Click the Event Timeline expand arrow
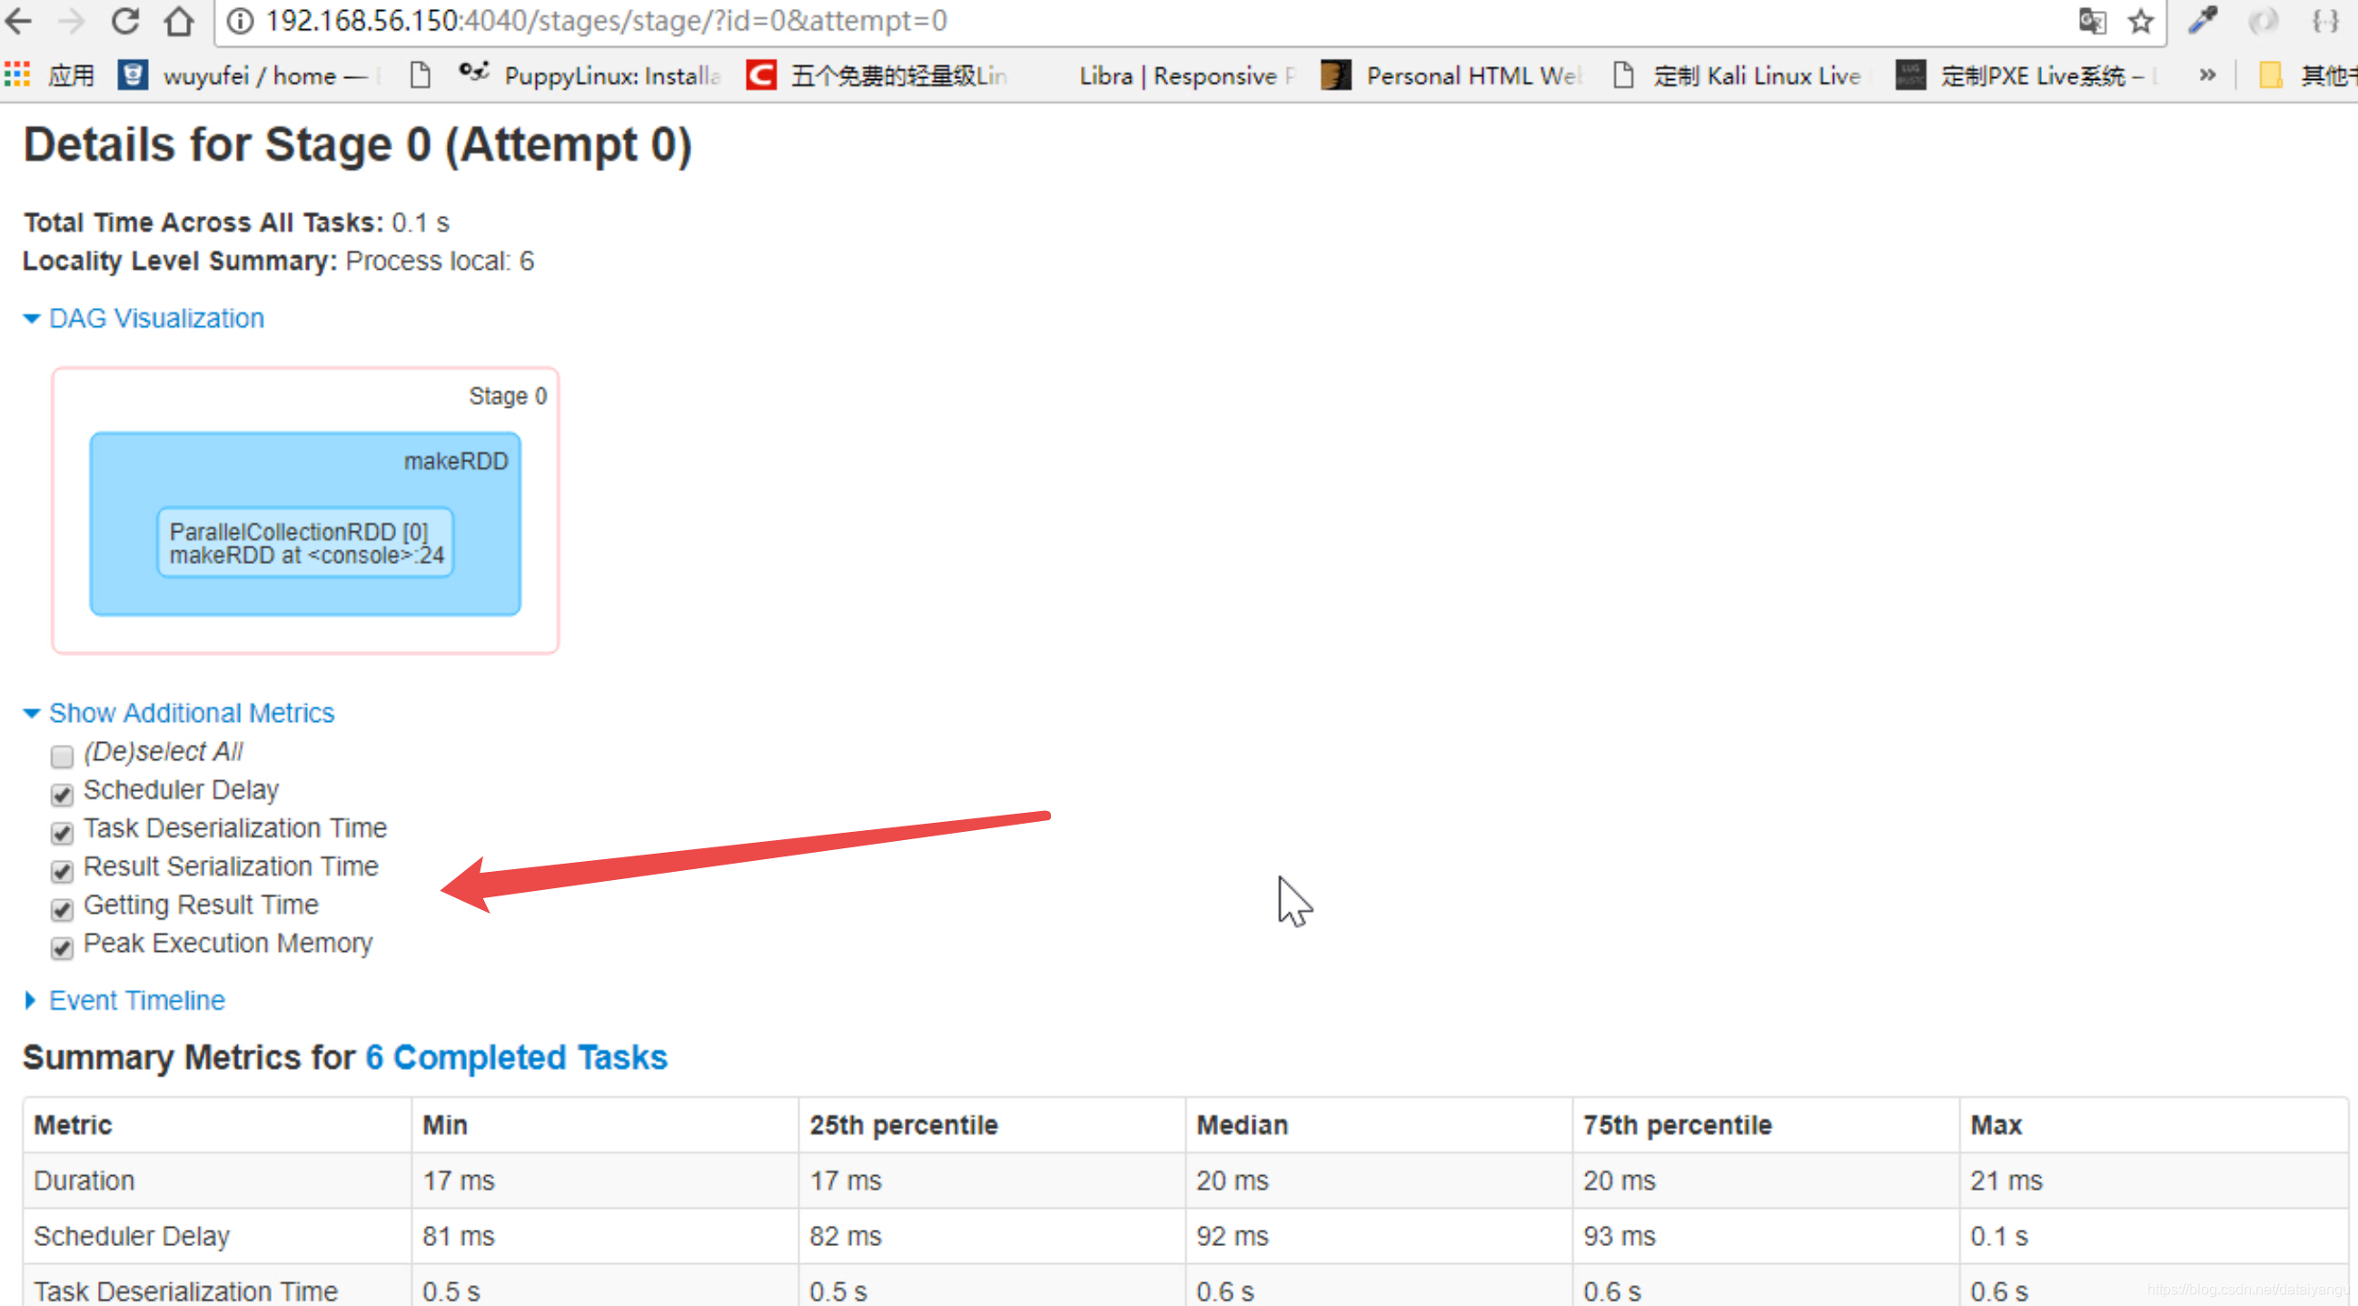This screenshot has width=2358, height=1306. [x=34, y=999]
